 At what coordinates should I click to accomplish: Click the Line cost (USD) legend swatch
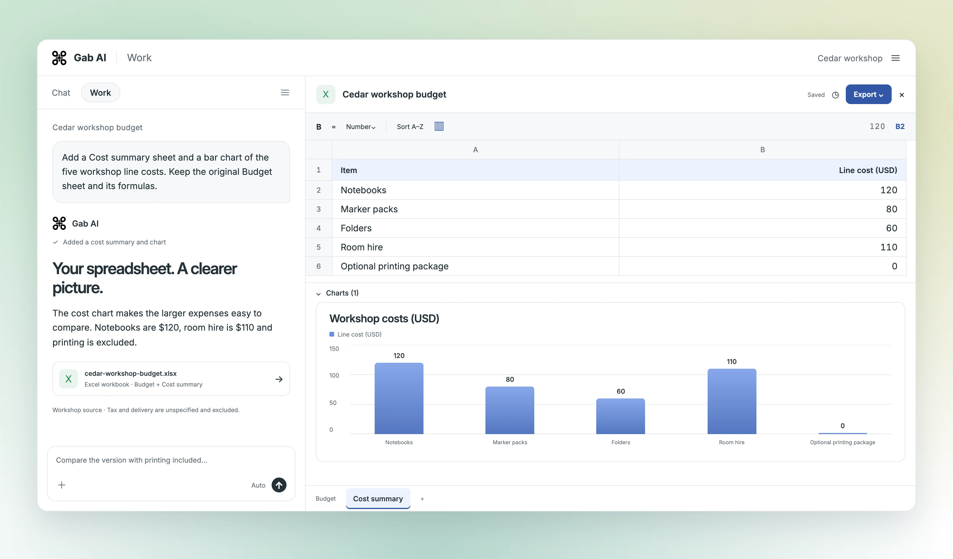coord(332,334)
